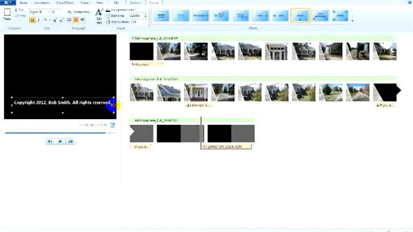Open the font color picker

tap(46, 20)
